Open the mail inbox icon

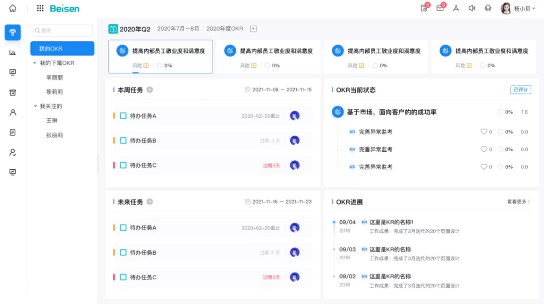point(440,8)
